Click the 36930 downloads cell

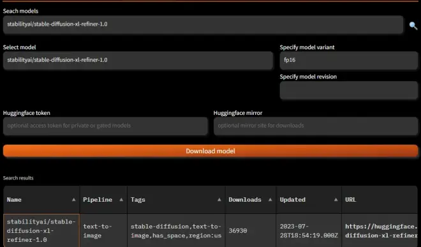click(x=251, y=230)
